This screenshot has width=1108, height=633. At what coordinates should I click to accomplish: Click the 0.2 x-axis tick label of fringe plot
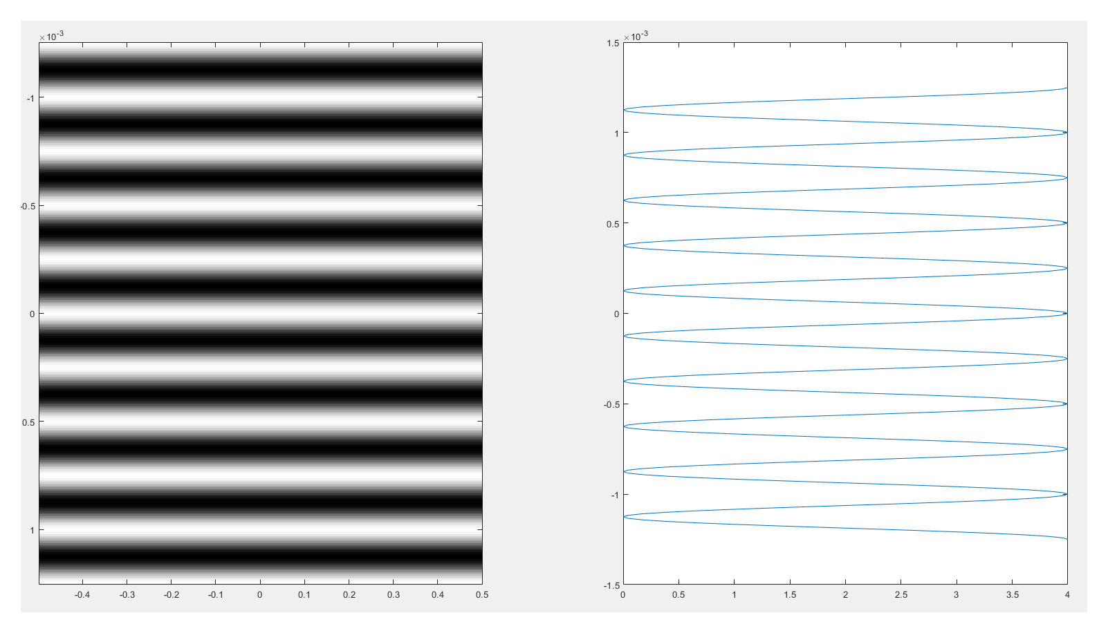pyautogui.click(x=349, y=594)
